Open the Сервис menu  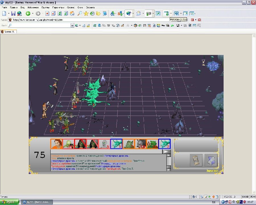(71, 7)
